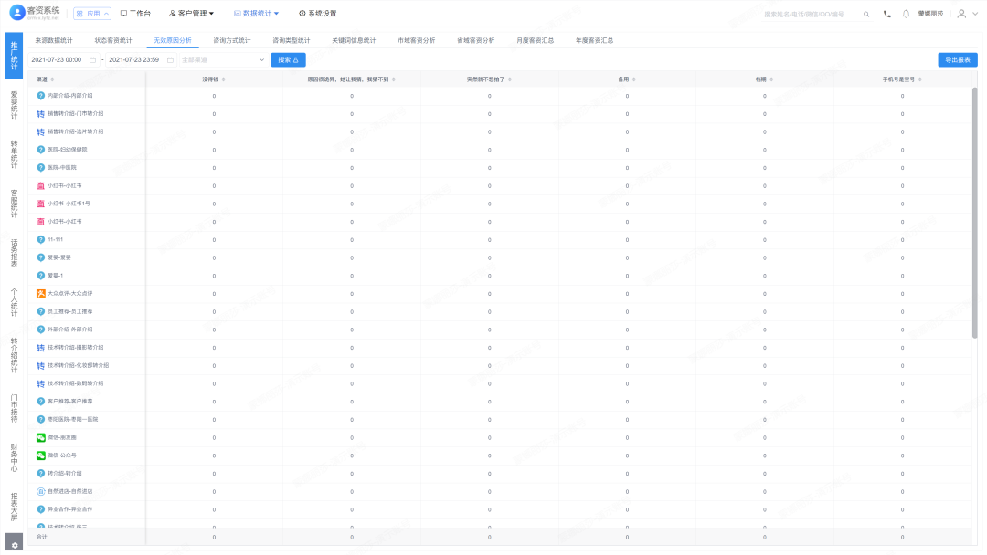Sort by the 没得钱 column arrows

[x=224, y=79]
